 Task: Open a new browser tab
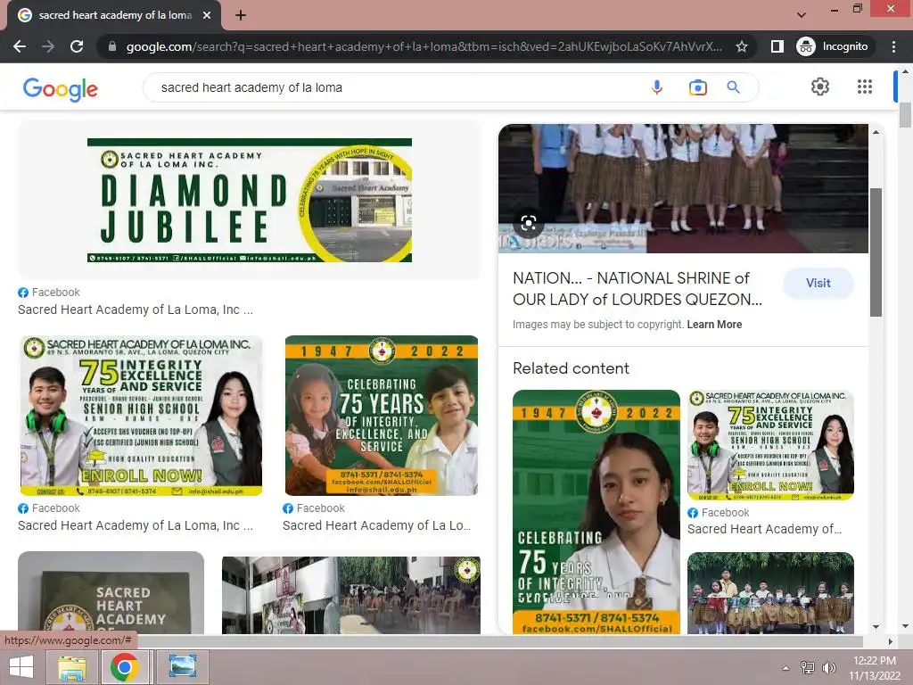pos(241,15)
